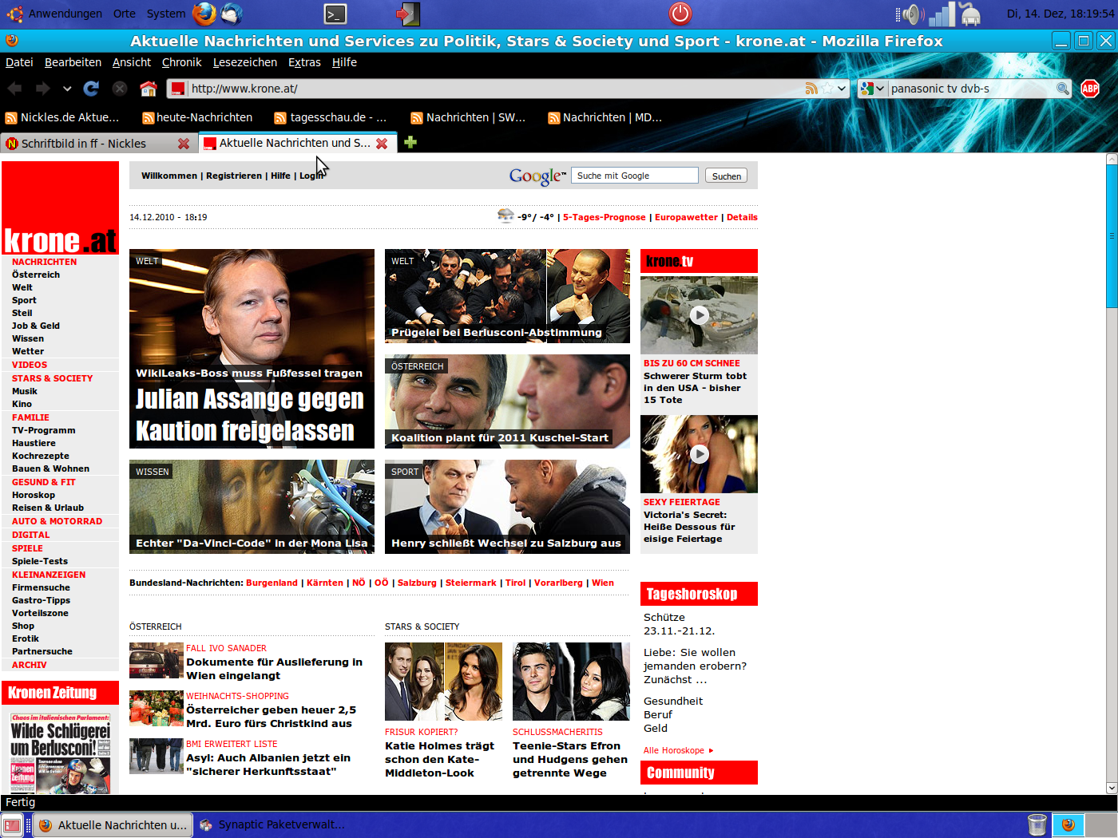Viewport: 1118px width, 838px height.
Task: Open the Nickles.de Aktue... feed bookmark
Action: (62, 117)
